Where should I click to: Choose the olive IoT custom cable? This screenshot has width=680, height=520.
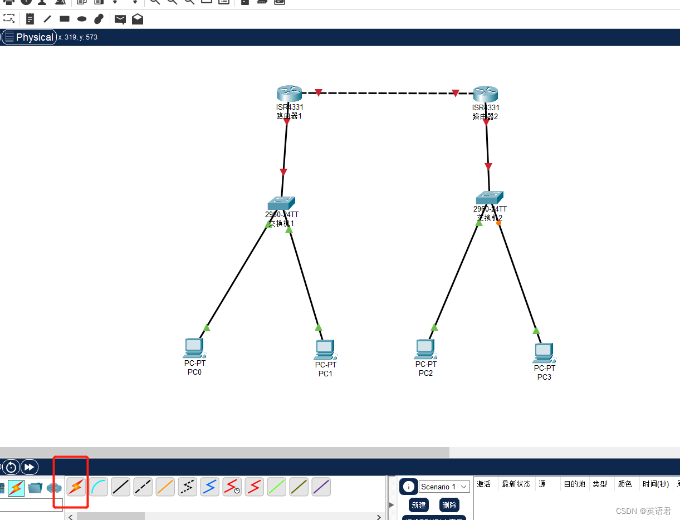299,487
